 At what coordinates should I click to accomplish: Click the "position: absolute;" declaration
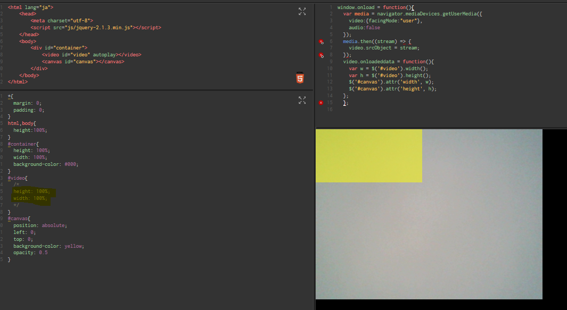(x=40, y=225)
